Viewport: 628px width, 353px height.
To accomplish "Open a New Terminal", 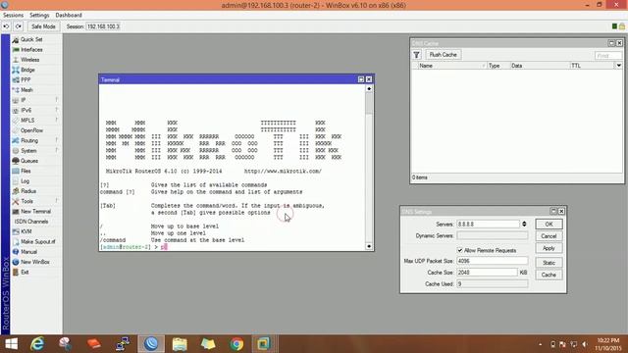I will click(x=35, y=212).
